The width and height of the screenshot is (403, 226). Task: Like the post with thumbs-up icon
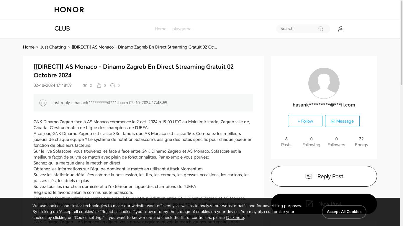pos(99,85)
